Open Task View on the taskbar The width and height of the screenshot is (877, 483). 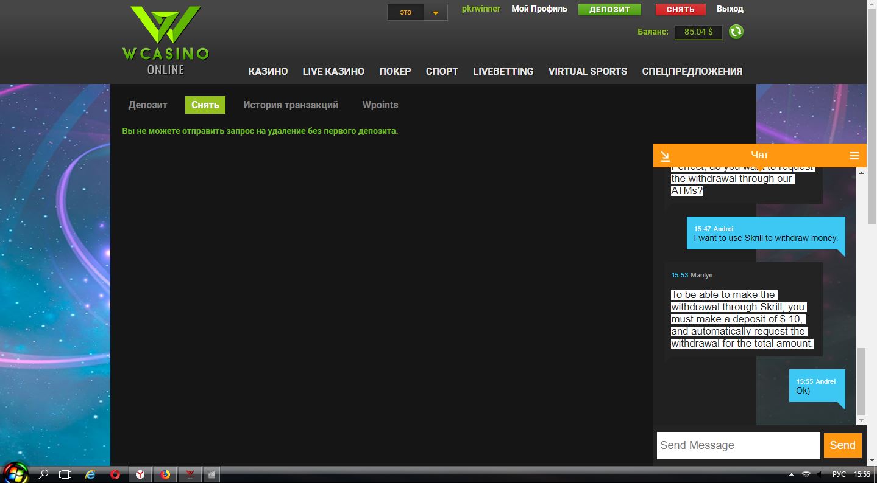pos(65,474)
